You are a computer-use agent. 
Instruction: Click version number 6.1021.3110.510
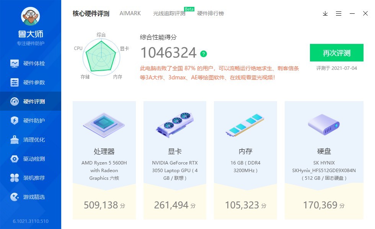point(31,221)
